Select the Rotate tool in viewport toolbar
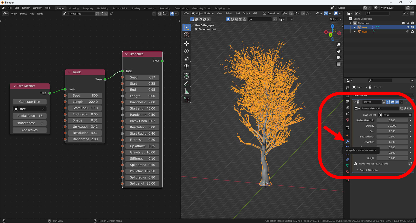Viewport: 416px width, 223px height. click(186, 51)
